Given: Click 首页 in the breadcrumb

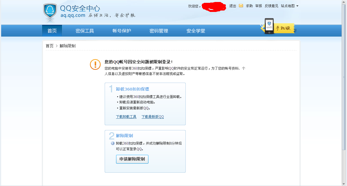Looking at the screenshot, I should 49,46.
